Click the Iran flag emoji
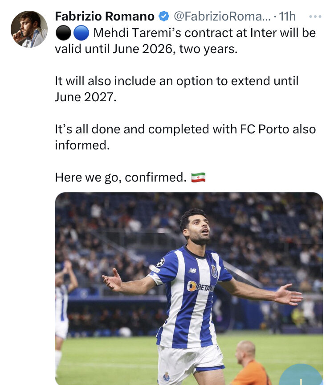Image resolution: width=334 pixels, height=385 pixels. 198,178
